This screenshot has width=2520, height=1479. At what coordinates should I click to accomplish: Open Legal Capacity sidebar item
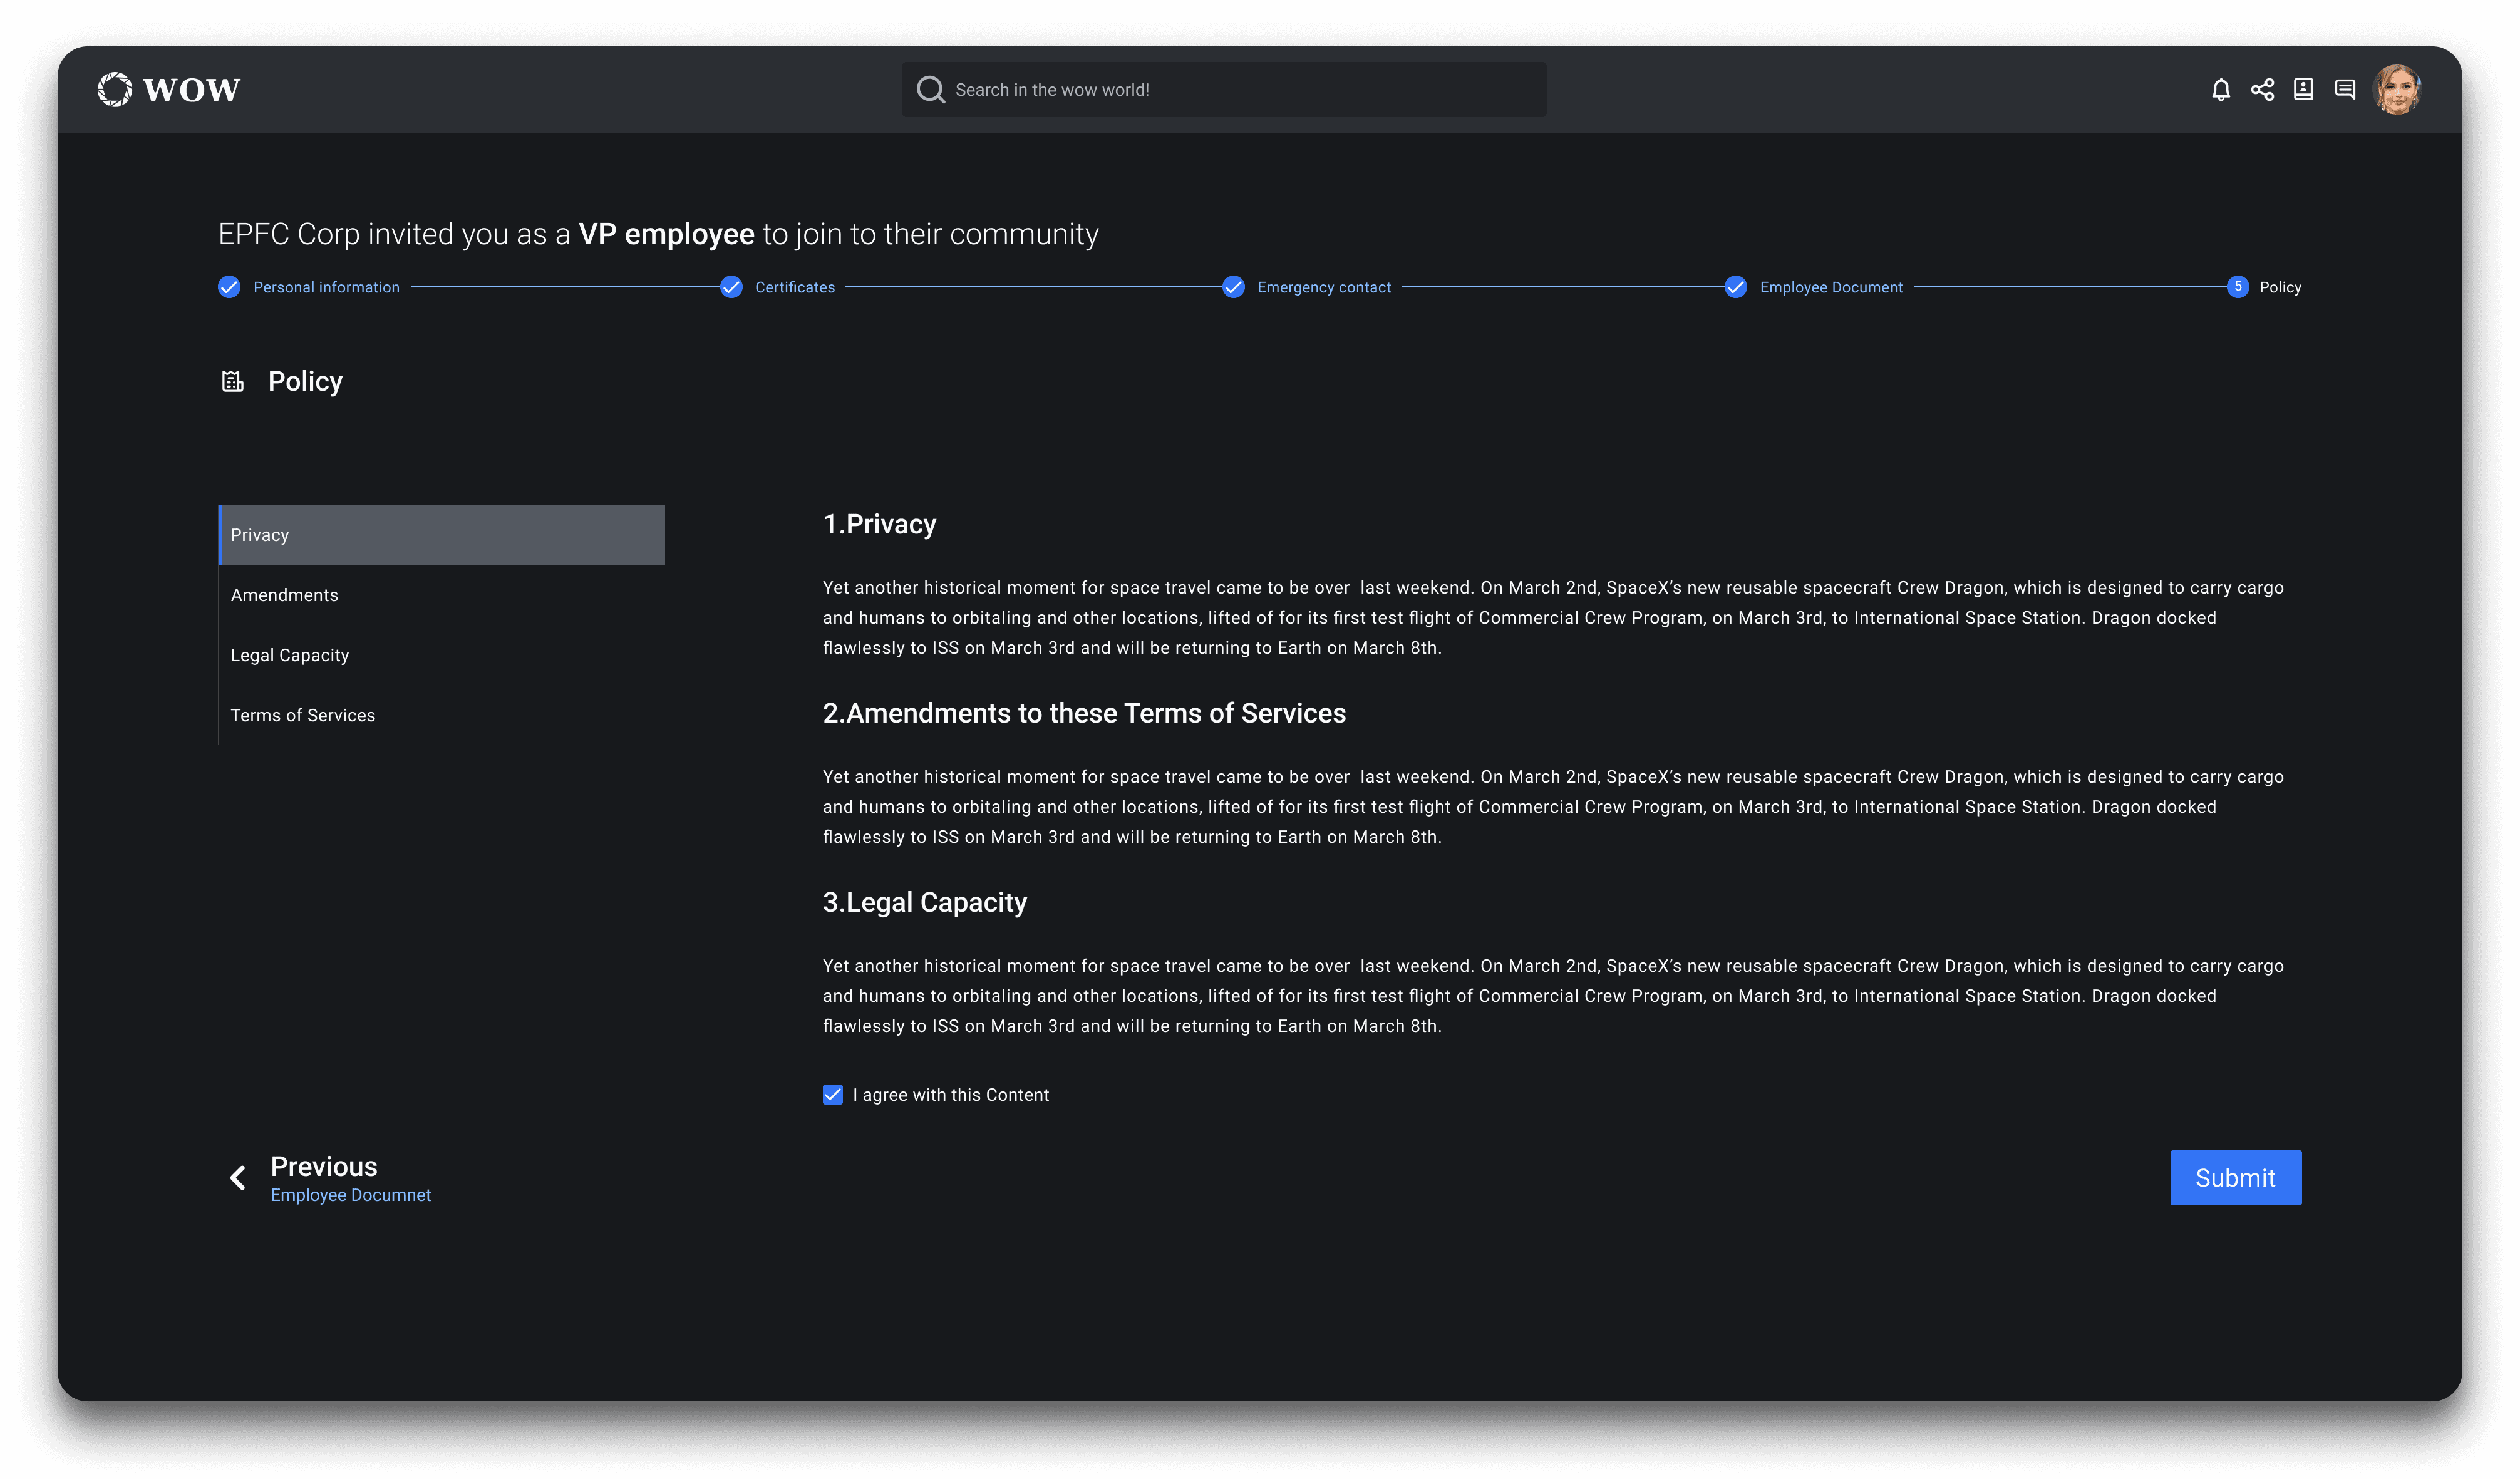pos(290,655)
